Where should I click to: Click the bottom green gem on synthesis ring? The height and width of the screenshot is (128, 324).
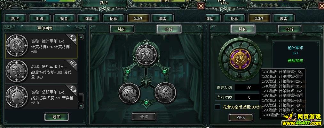pos(146,102)
